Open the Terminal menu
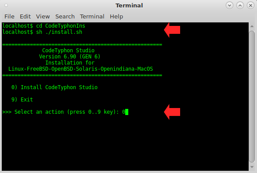This screenshot has height=173, width=257. (92, 17)
